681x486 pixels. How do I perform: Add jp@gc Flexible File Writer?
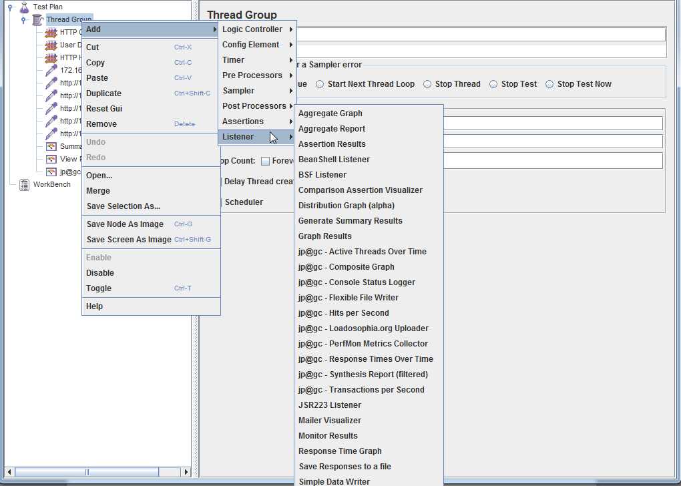point(369,298)
